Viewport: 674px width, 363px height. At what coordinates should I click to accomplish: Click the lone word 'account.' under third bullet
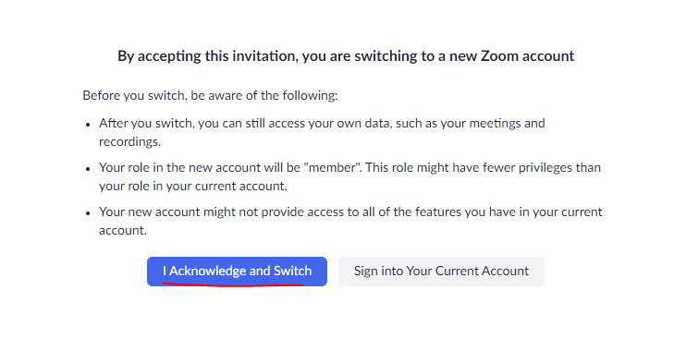(x=123, y=231)
